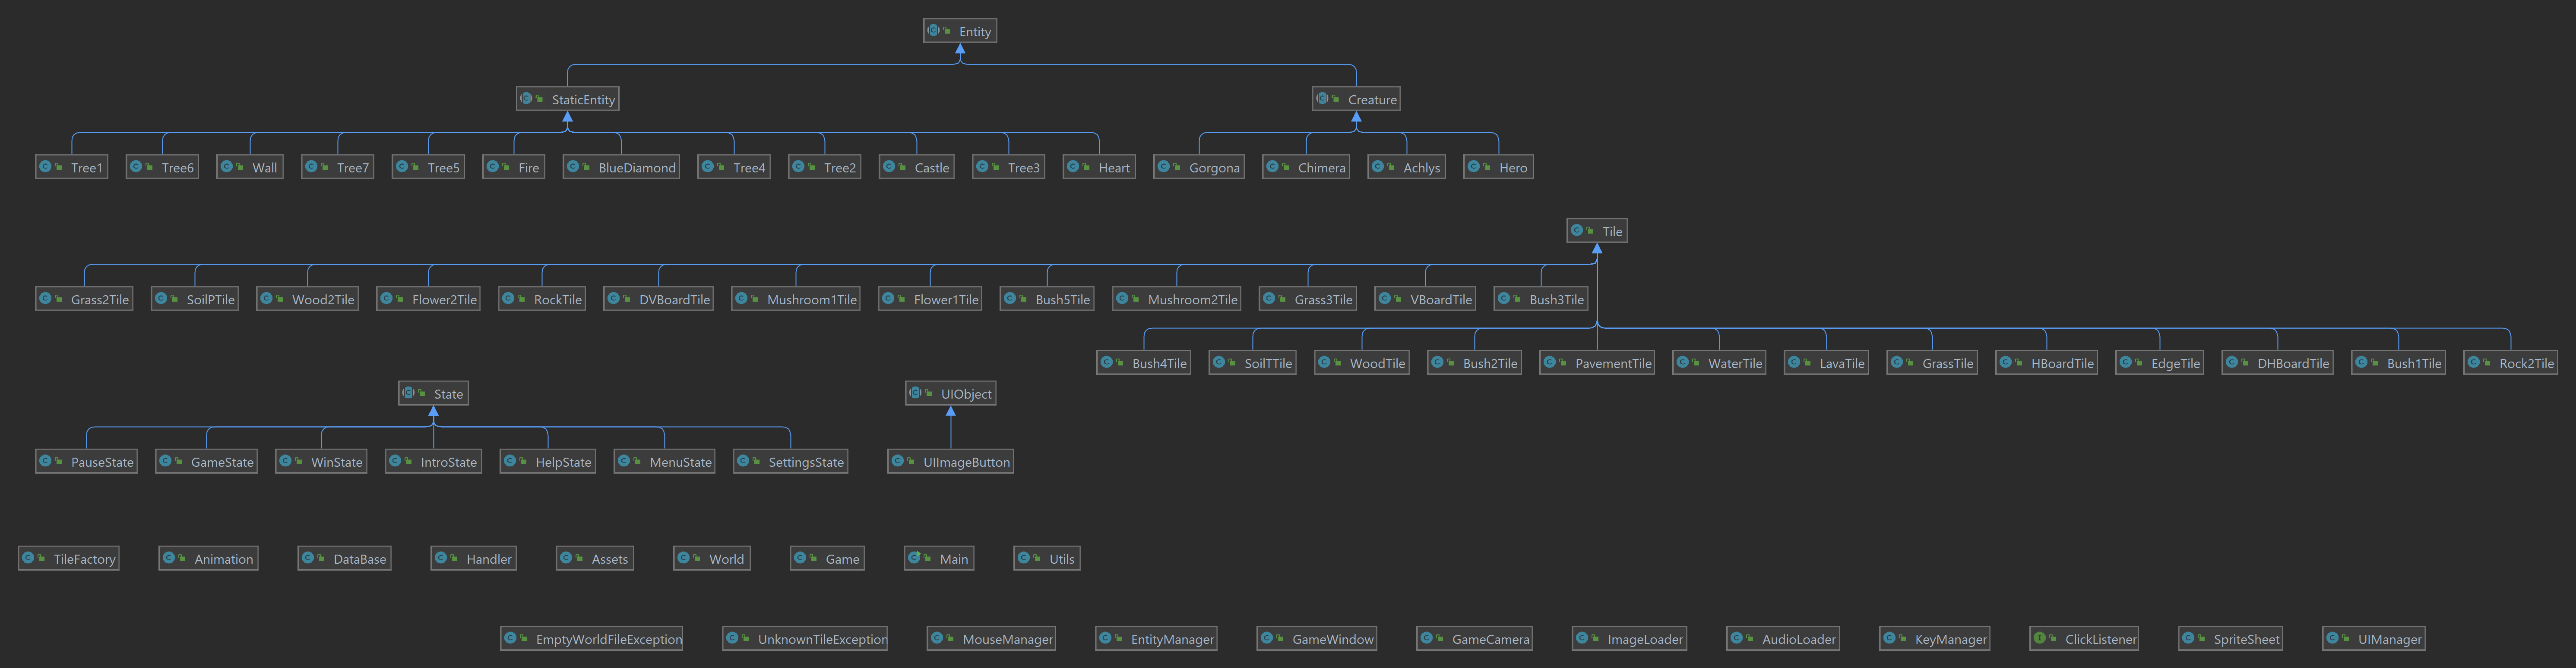Select the SettingsState node

click(x=791, y=461)
